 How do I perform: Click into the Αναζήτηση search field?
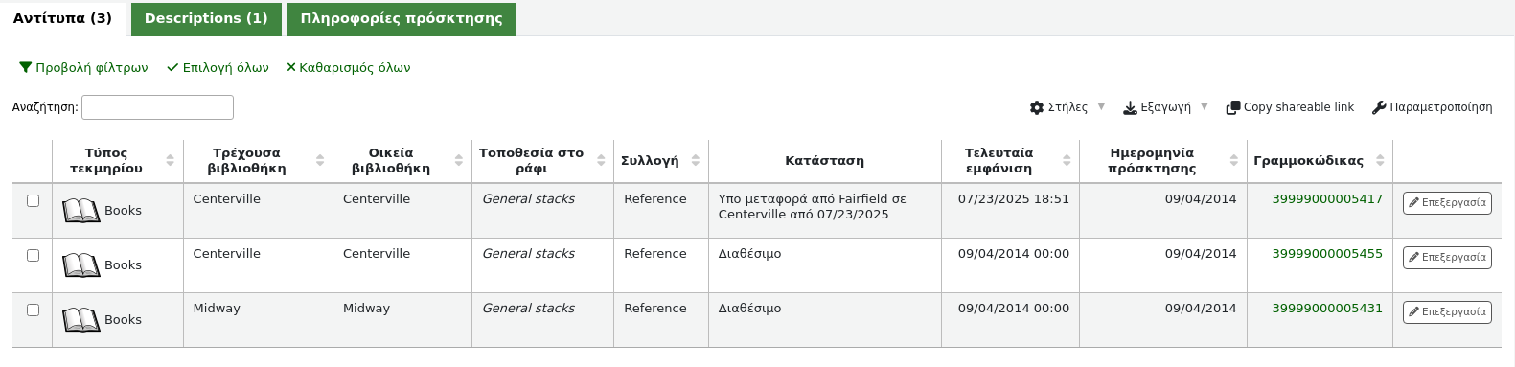coord(157,107)
